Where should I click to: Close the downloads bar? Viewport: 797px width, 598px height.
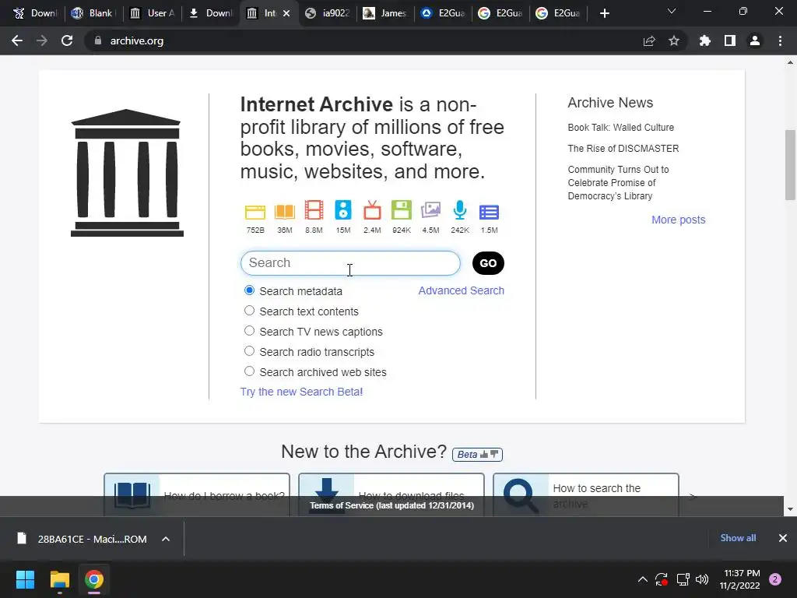pos(783,538)
